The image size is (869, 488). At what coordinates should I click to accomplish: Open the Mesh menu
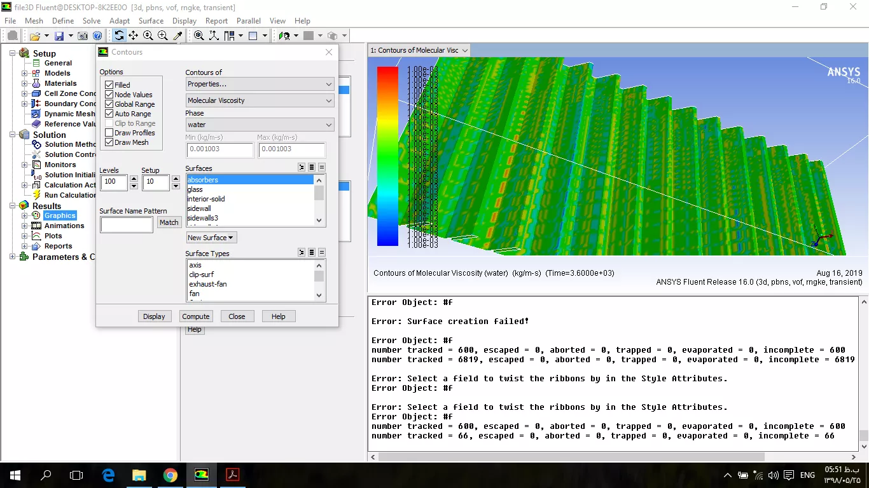[34, 21]
